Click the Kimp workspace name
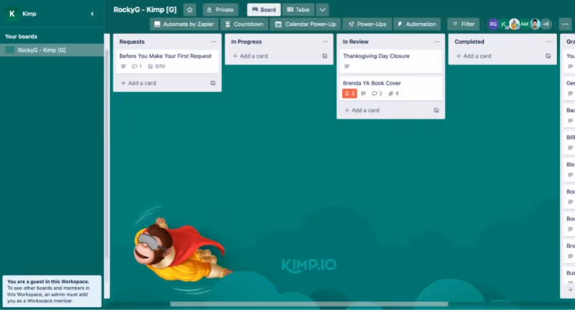Viewport: 575px width, 310px height. coord(29,14)
